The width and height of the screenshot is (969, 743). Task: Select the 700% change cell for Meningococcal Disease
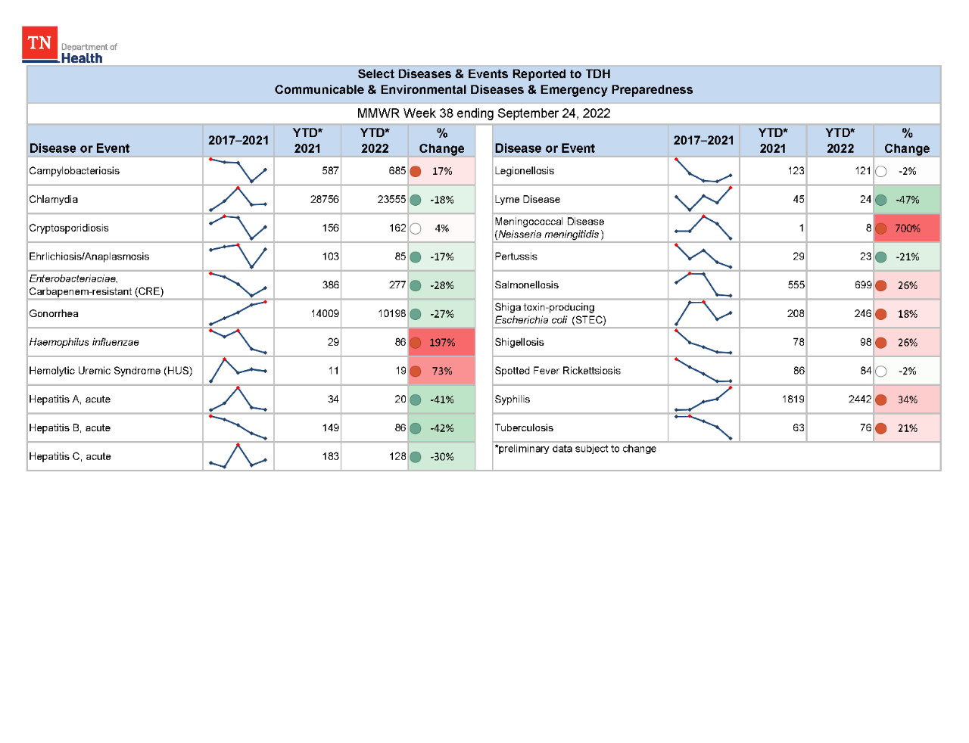click(x=907, y=228)
